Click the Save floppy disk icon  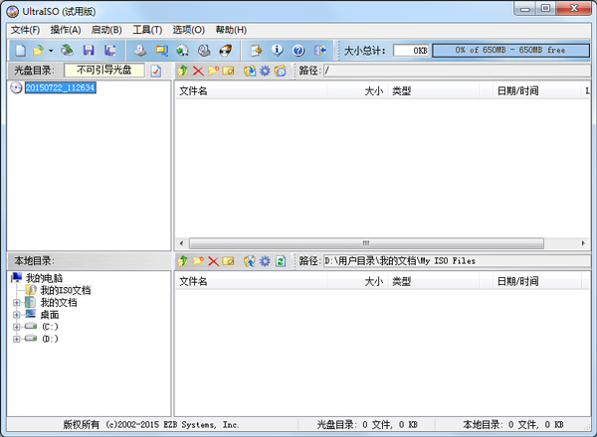point(88,50)
